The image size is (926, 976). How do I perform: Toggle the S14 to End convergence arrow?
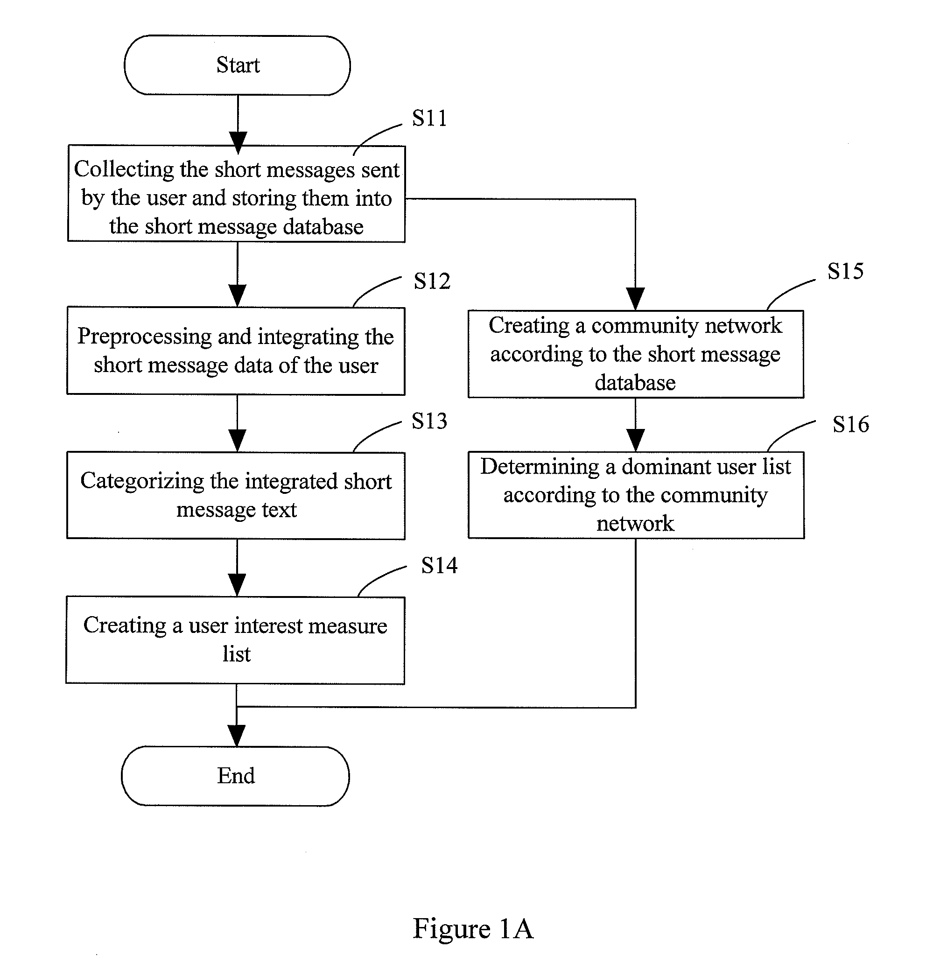click(231, 705)
